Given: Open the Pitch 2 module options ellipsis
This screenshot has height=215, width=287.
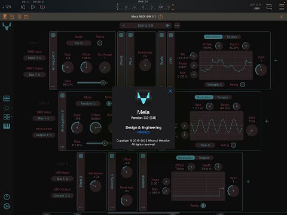Looking at the screenshot, I should [x=81, y=207].
